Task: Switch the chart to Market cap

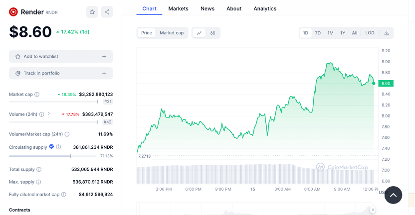Action: click(172, 33)
